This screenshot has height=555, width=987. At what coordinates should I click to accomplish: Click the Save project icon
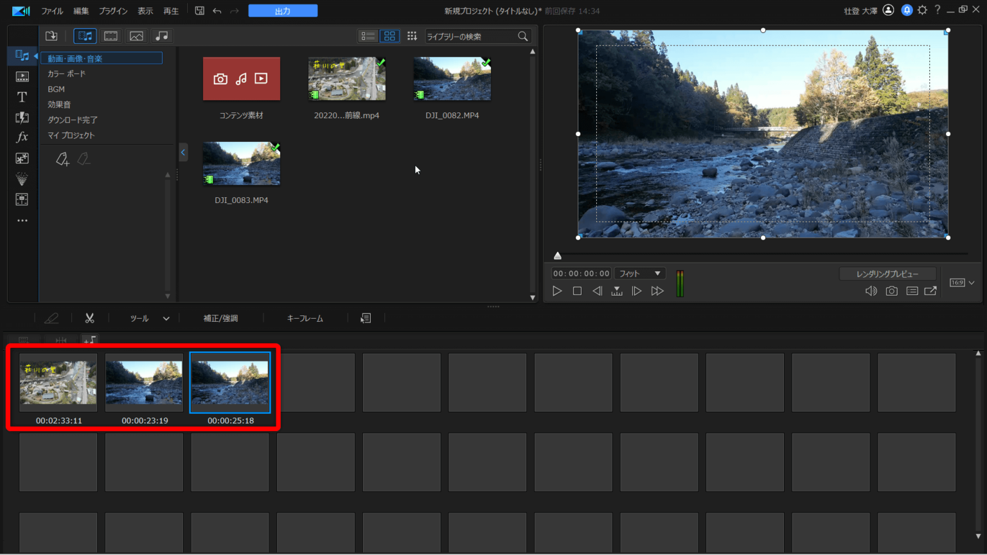[x=200, y=11]
